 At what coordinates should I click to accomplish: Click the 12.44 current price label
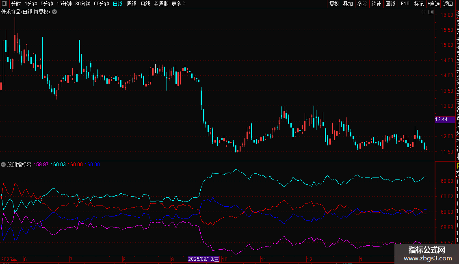pyautogui.click(x=445, y=119)
